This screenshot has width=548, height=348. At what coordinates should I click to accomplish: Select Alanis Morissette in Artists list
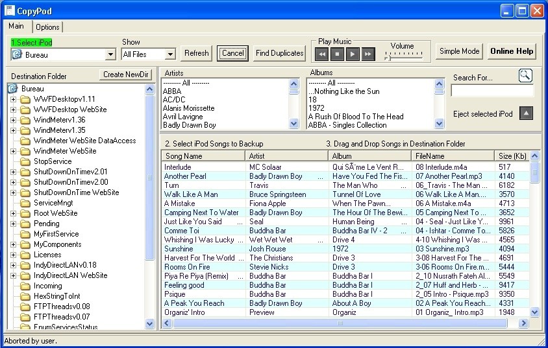[189, 108]
